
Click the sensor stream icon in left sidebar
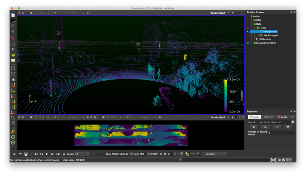click(13, 21)
